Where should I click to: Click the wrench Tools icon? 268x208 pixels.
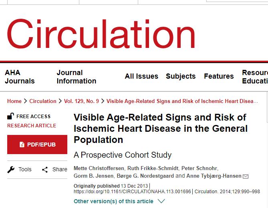[11, 169]
